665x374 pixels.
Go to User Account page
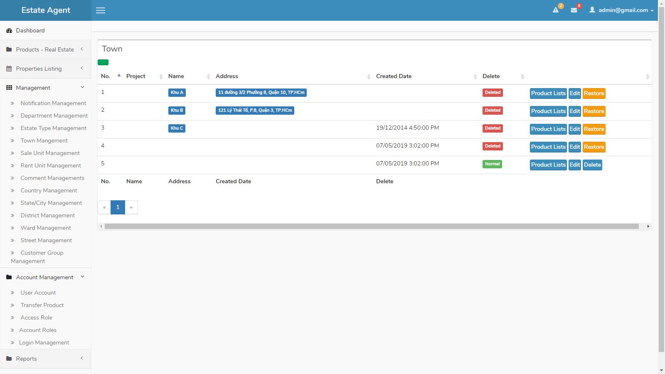(38, 293)
